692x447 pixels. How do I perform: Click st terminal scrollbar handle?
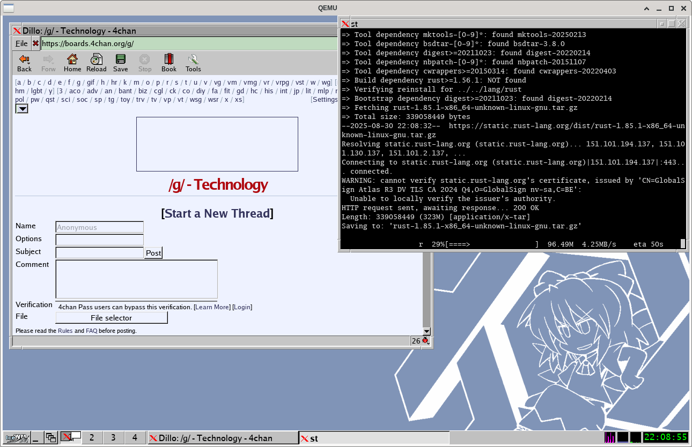[683, 244]
